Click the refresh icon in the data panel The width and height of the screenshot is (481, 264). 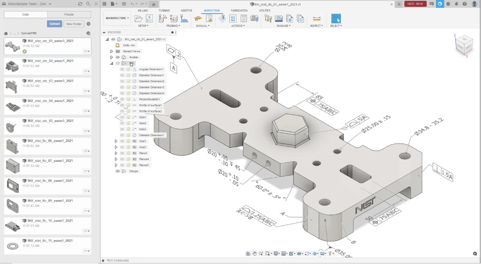[80, 4]
